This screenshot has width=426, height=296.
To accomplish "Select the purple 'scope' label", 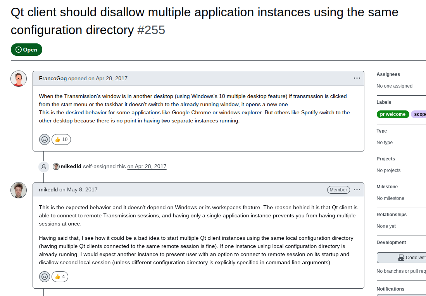I will pos(419,114).
